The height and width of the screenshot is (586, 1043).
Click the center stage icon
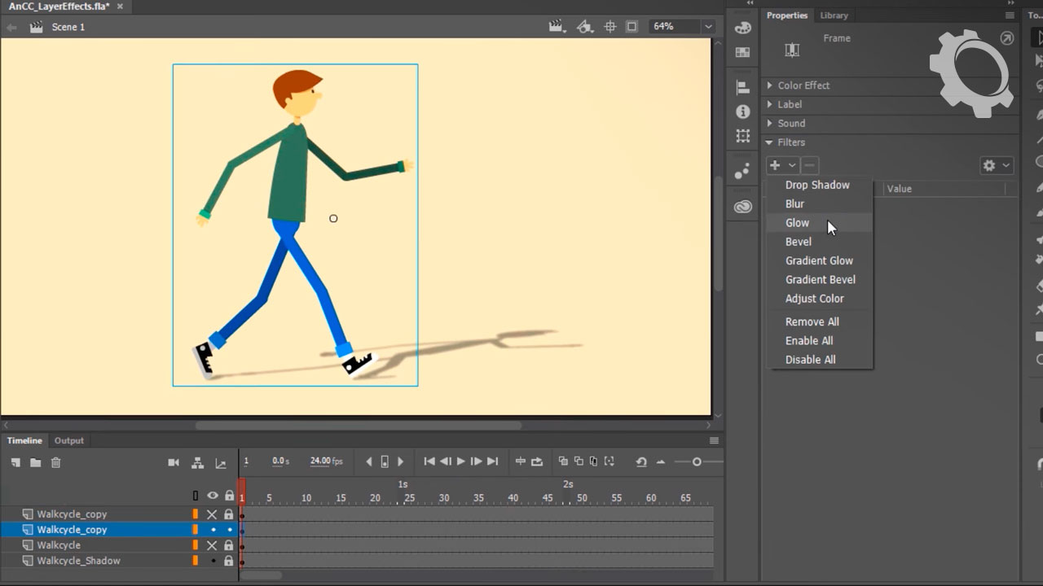point(610,27)
